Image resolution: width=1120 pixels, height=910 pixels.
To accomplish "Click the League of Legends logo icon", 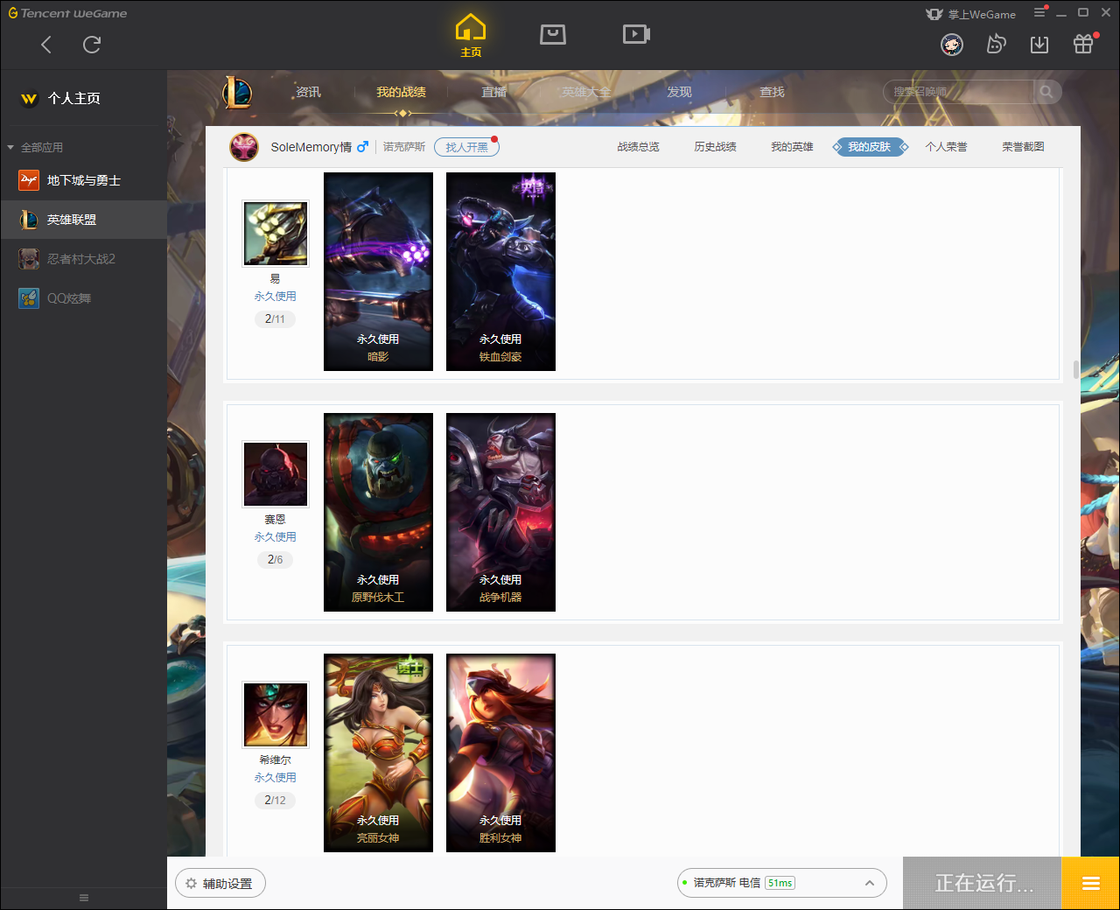I will click(237, 92).
